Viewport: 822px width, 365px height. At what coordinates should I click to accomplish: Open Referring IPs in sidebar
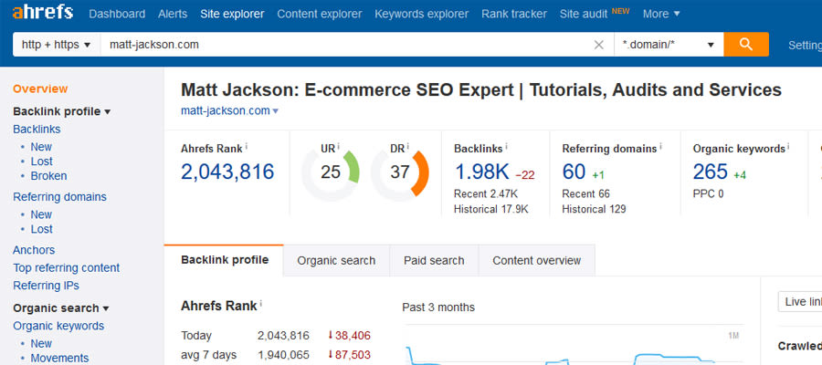click(47, 286)
